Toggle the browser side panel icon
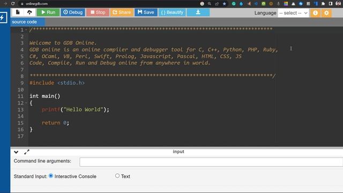The image size is (343, 193). click(331, 4)
